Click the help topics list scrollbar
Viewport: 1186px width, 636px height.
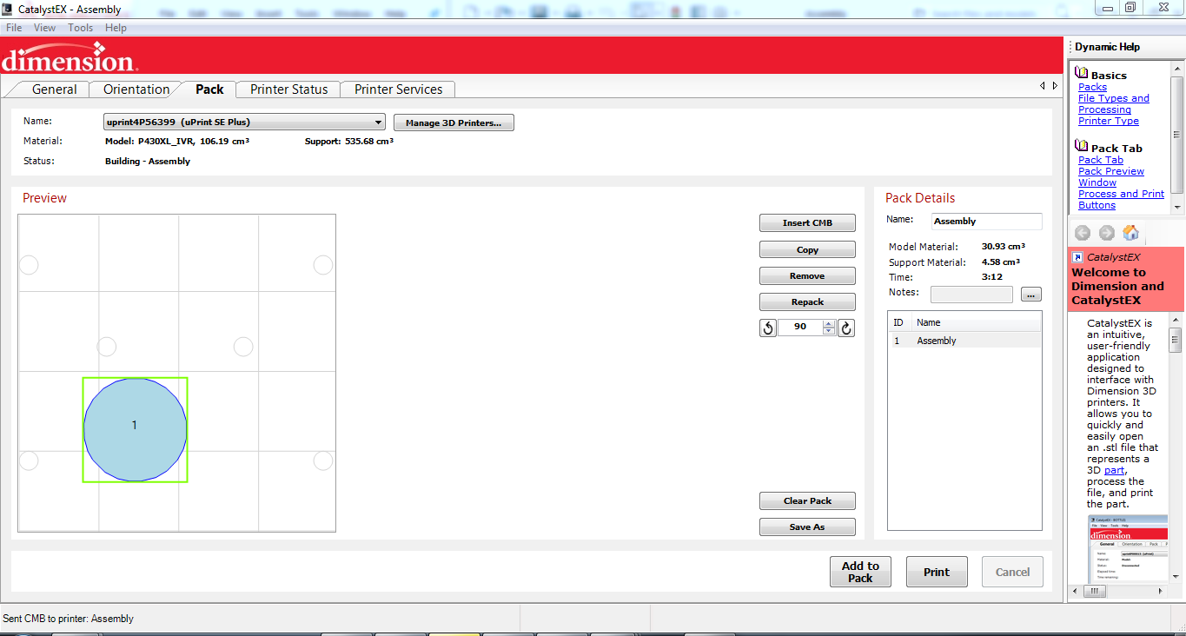(1177, 136)
